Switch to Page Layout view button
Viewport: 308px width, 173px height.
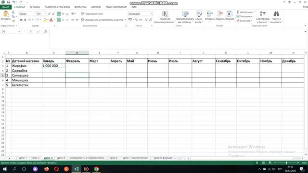pos(263,163)
